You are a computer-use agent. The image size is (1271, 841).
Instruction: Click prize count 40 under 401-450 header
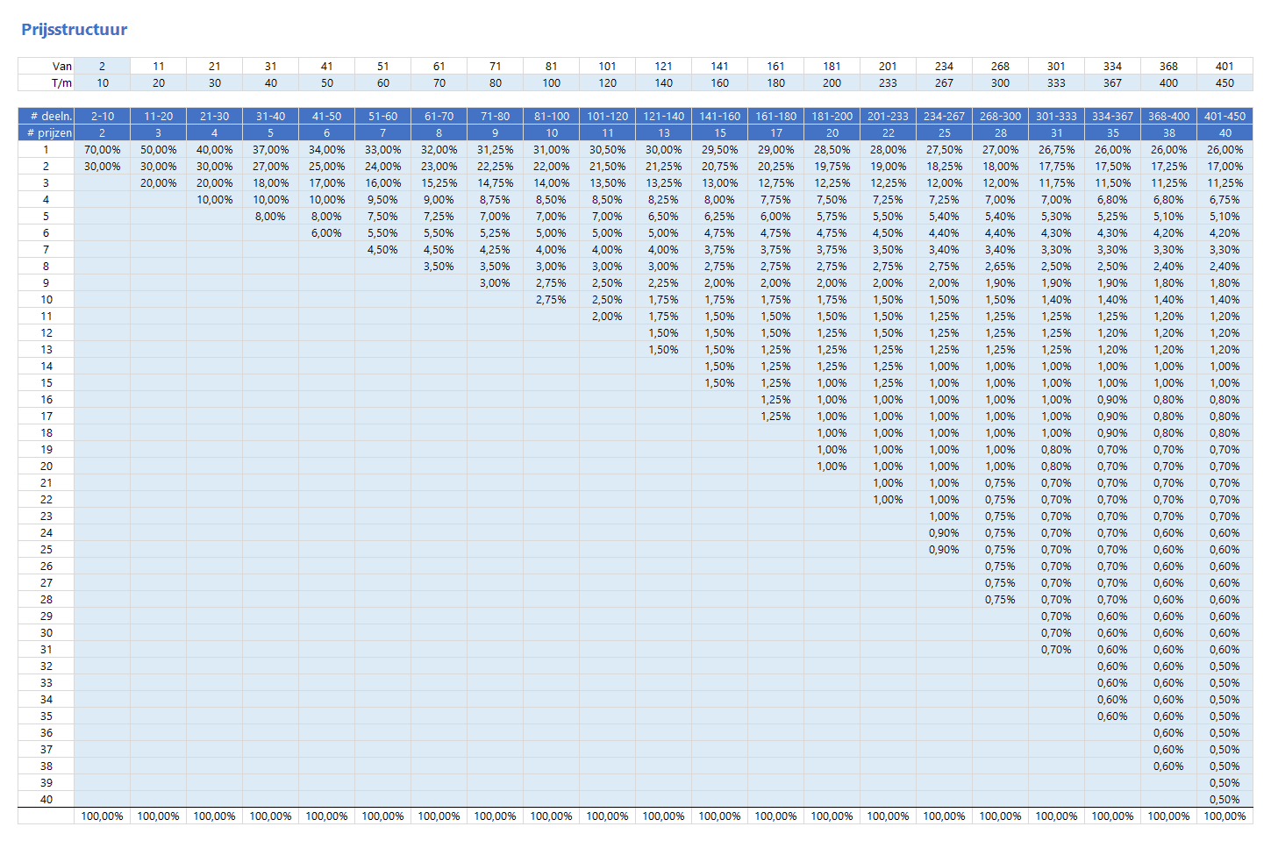pyautogui.click(x=1225, y=132)
